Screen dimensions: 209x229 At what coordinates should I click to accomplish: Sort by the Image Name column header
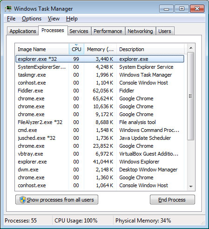click(42, 49)
